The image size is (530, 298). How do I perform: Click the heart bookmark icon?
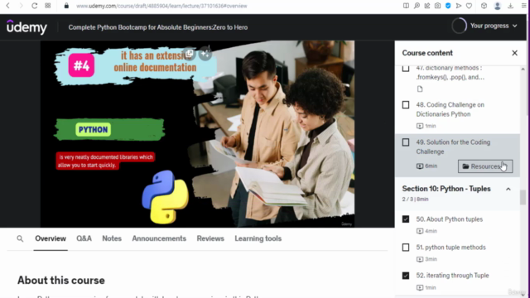point(469,6)
